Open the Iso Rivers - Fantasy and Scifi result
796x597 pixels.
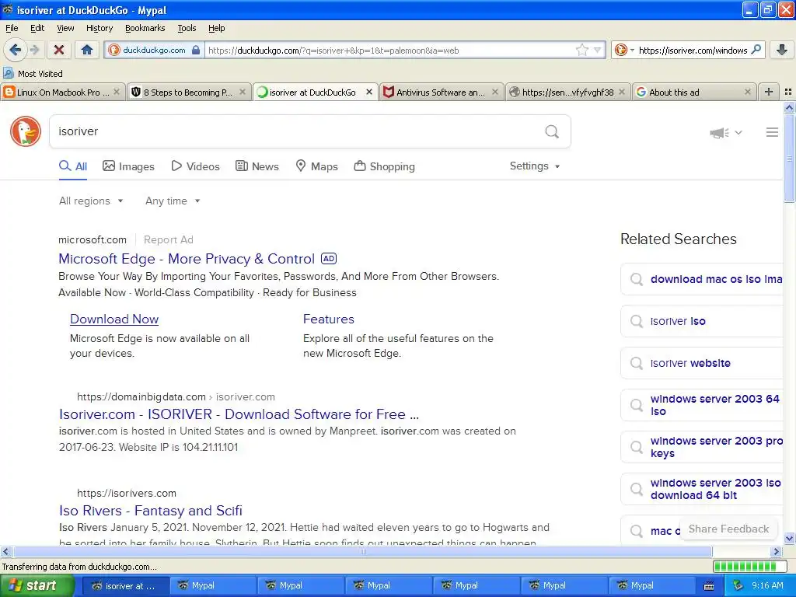click(x=150, y=511)
